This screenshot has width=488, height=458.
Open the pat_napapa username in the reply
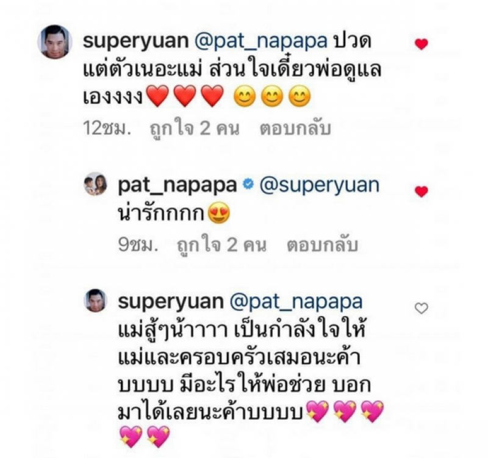[178, 186]
